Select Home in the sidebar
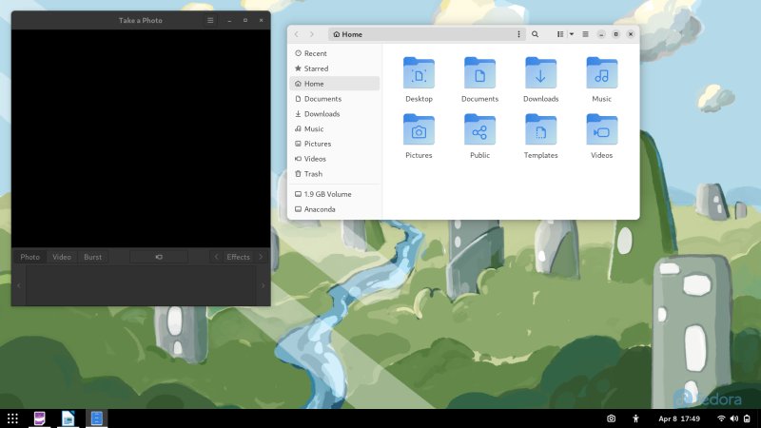 pyautogui.click(x=335, y=84)
